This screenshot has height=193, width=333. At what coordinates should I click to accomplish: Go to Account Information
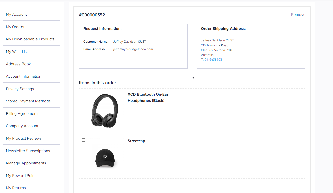pos(24,76)
